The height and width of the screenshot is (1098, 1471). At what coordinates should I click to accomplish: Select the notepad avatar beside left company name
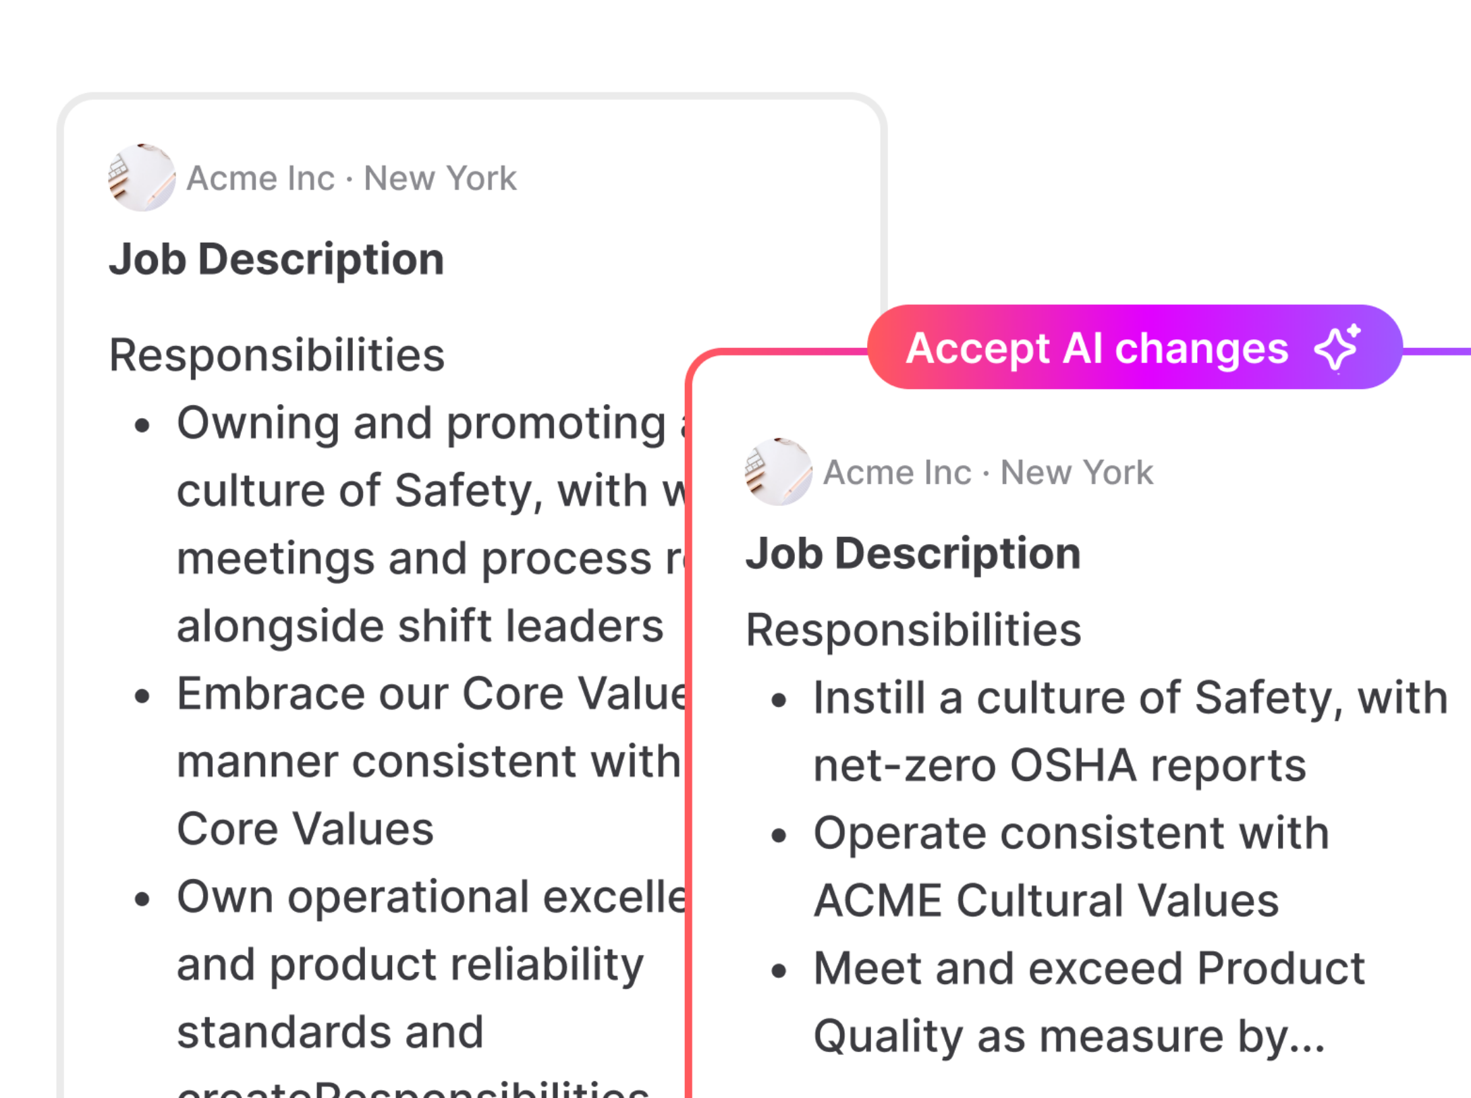142,177
